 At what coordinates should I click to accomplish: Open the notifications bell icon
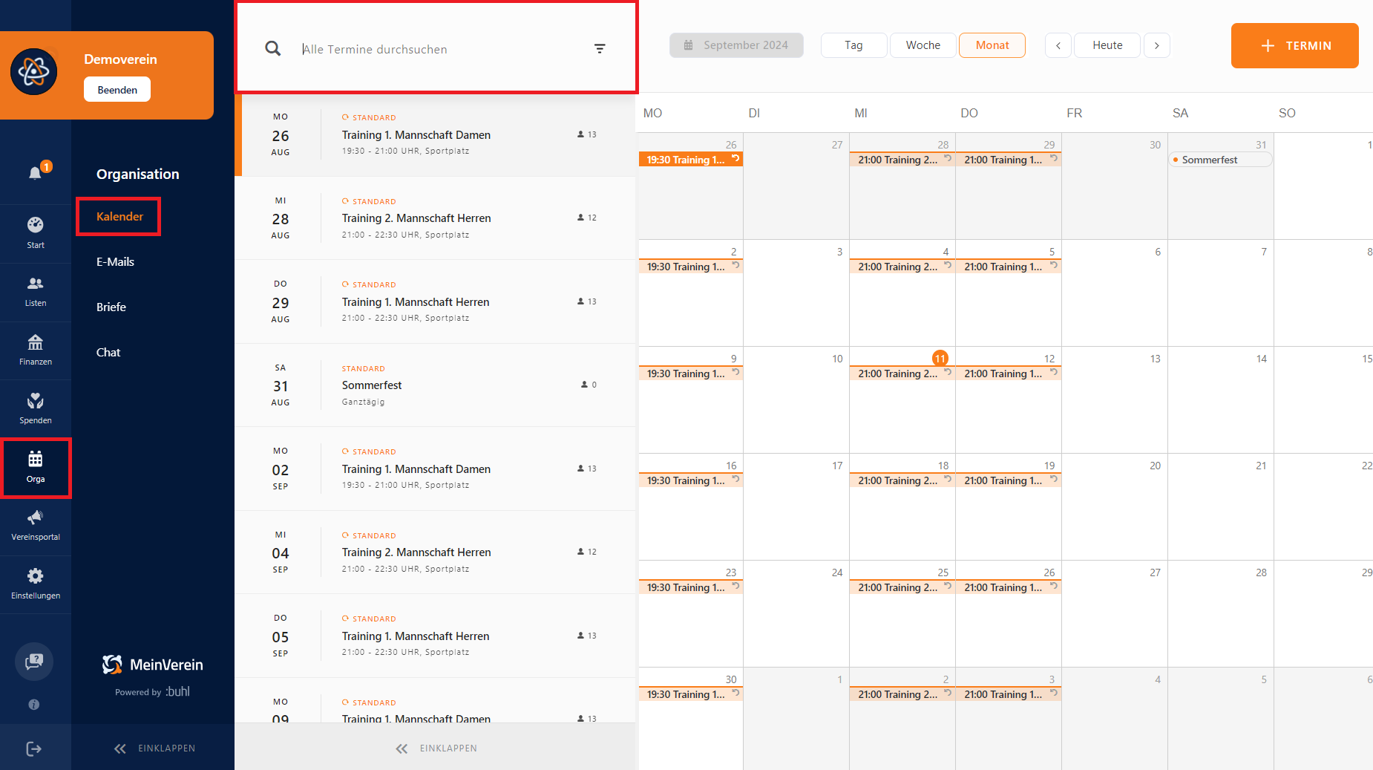35,173
